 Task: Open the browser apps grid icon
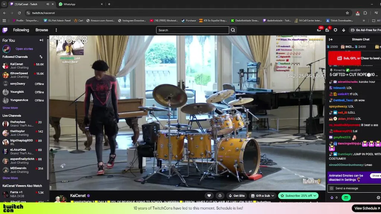click(4, 21)
